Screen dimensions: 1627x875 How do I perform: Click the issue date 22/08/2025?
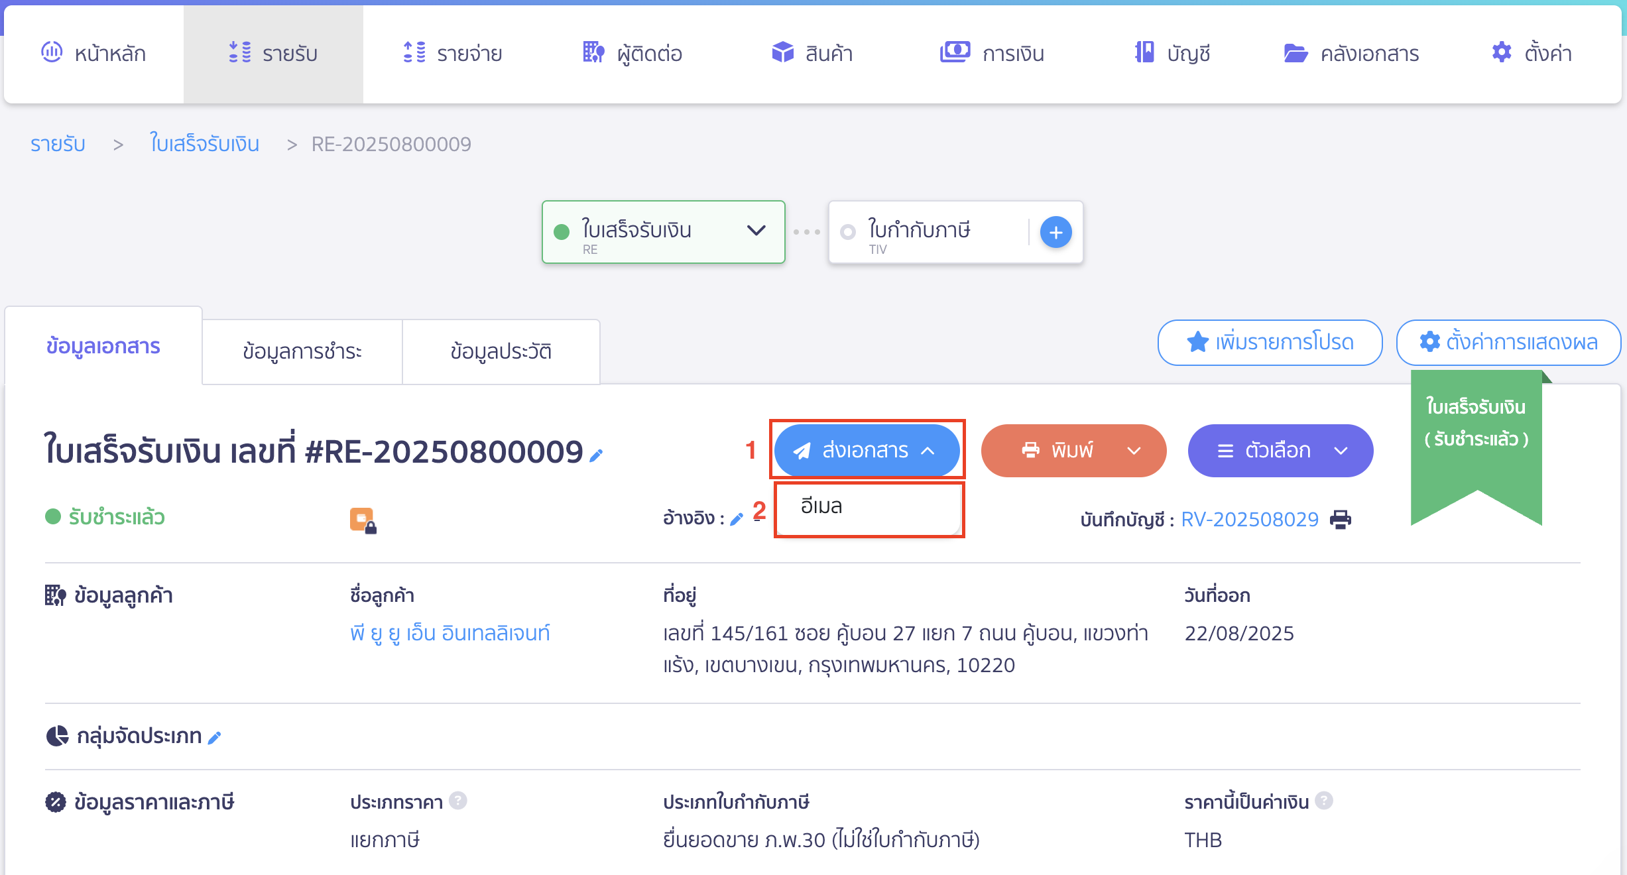1239,633
